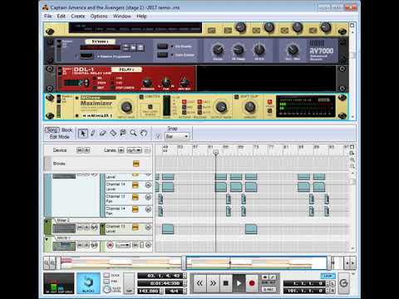This screenshot has width=399, height=299.
Task: Mute the Channel 14 Level lane
Action: 148,185
